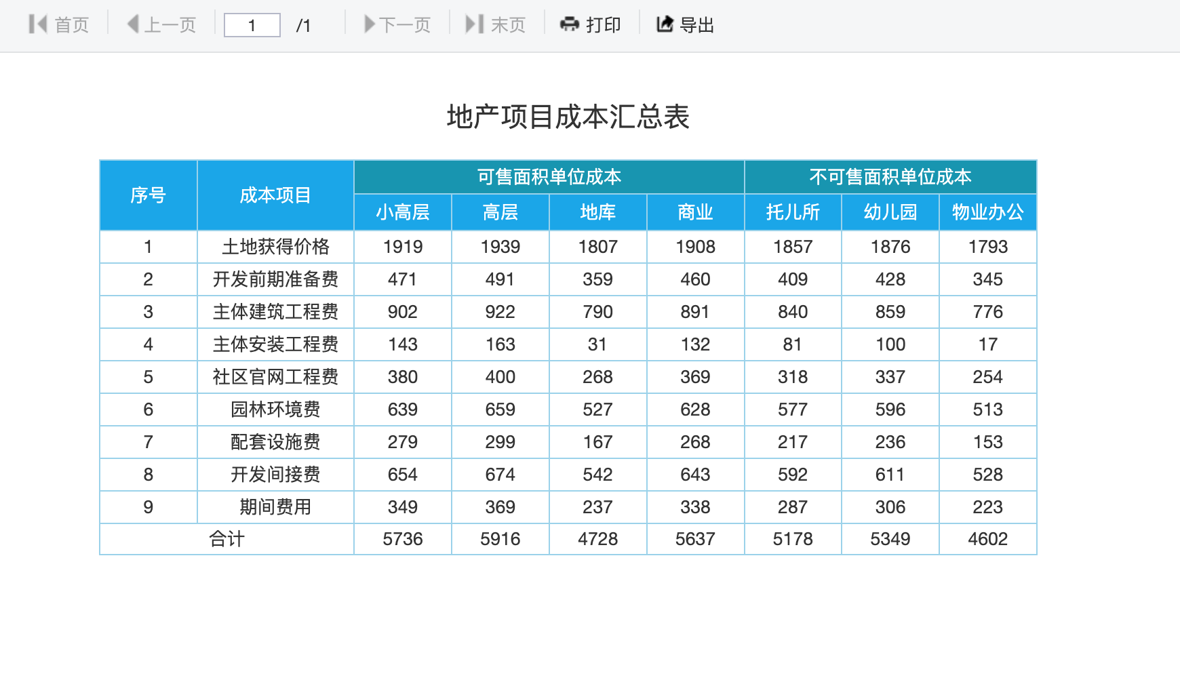Select the 期间费用 row label
Screen dimensions: 1180x678
[275, 507]
